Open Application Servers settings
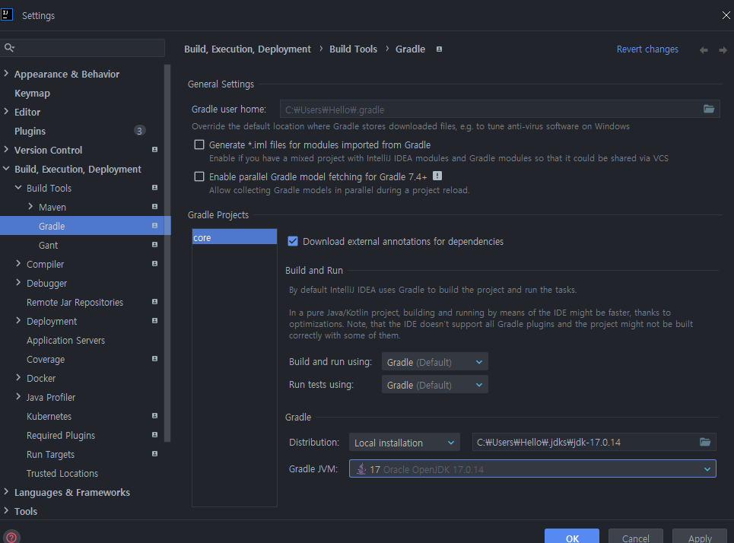734x543 pixels. tap(65, 340)
